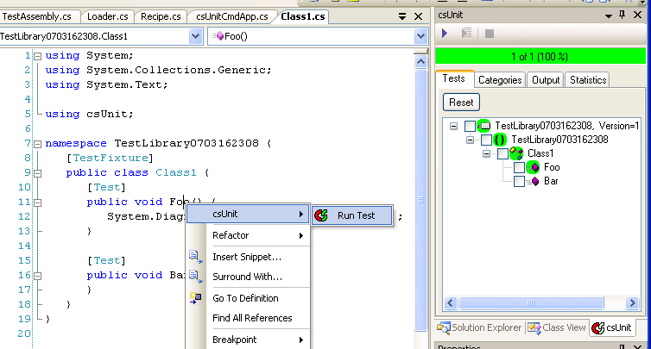Viewport: 651px width, 349px height.
Task: Select the csUnit context menu entry
Action: pos(249,214)
